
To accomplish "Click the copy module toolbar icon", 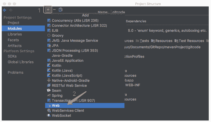I will 60,10.
